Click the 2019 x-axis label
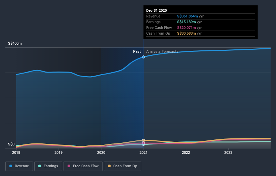The height and width of the screenshot is (176, 276). point(58,152)
